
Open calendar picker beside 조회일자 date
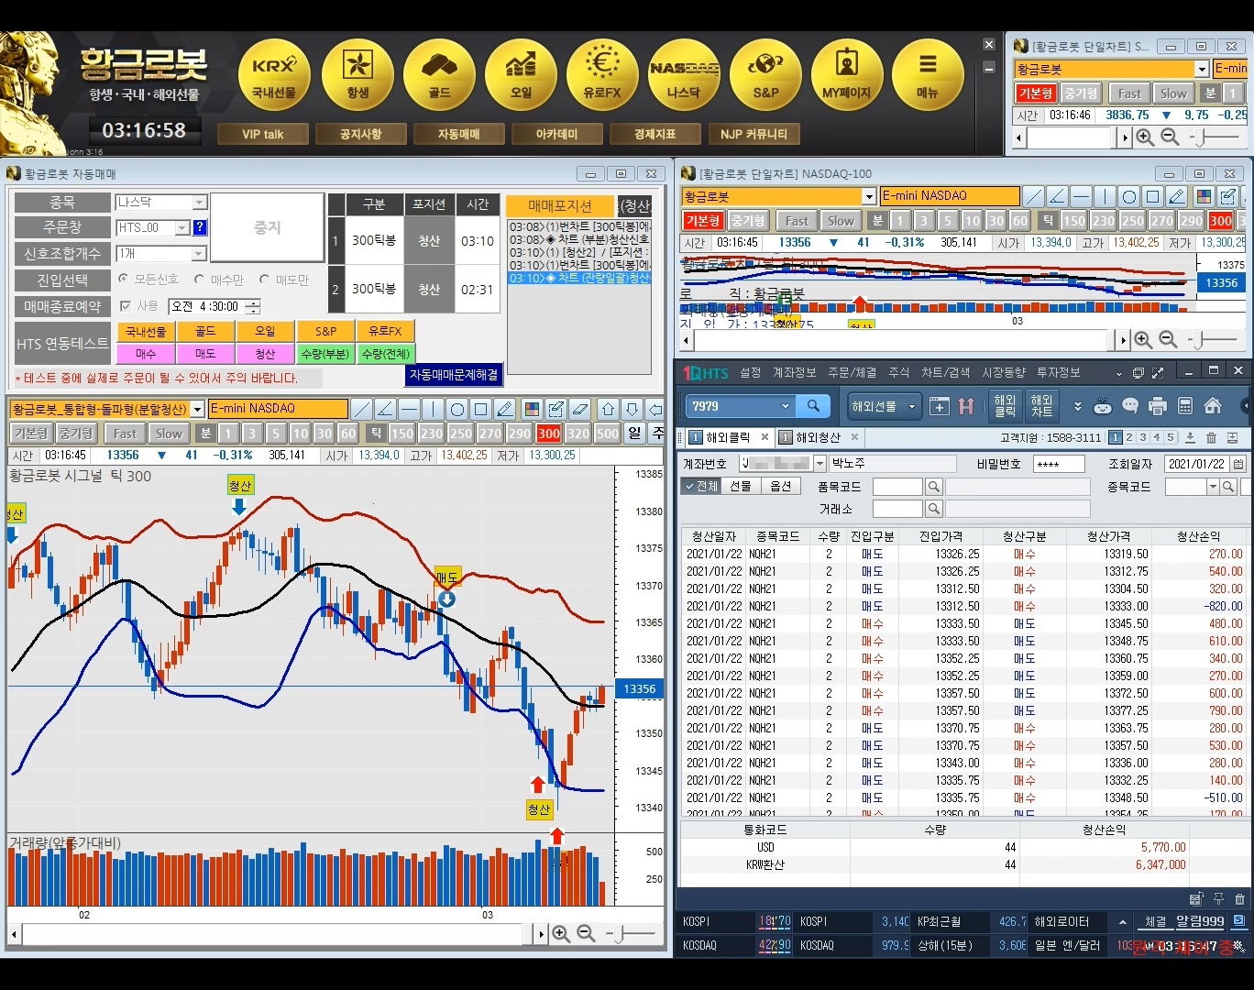1238,464
